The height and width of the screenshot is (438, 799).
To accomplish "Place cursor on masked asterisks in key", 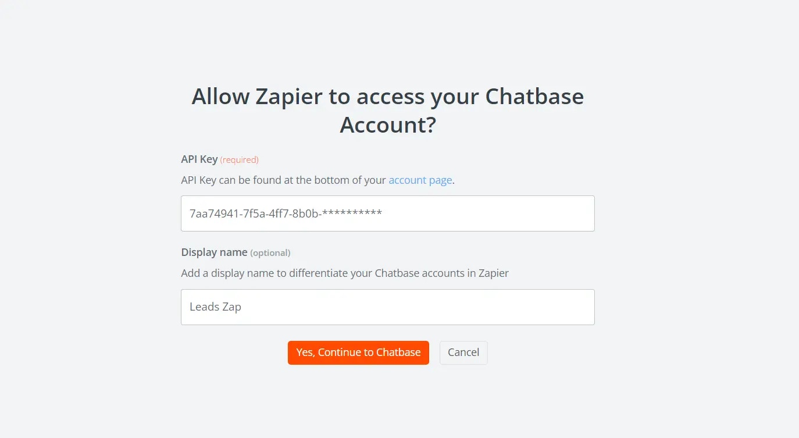I will (352, 212).
